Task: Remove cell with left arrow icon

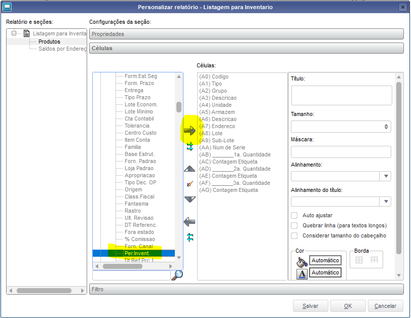Action: [x=190, y=222]
